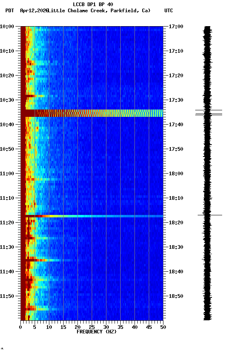This screenshot has height=353, width=225.
Task: Click the 18:30 UTC time label
Action: point(176,248)
